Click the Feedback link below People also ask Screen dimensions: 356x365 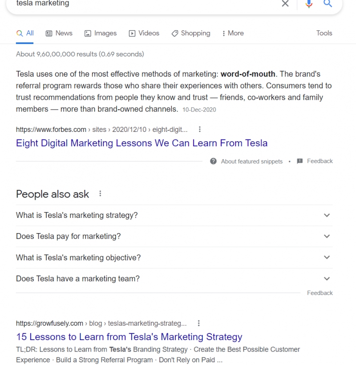320,293
